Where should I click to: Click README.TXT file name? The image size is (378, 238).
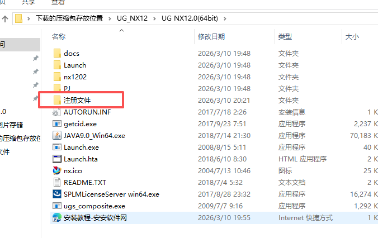click(85, 182)
